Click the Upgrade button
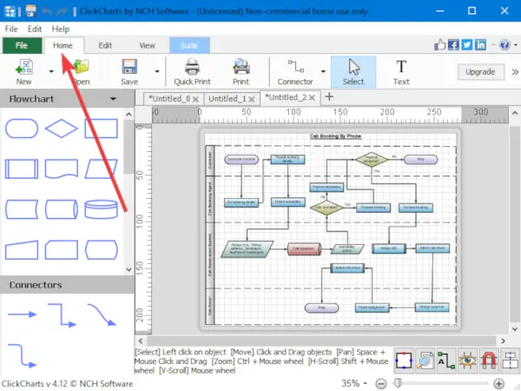Viewport: 521px width, 391px height. tap(480, 72)
